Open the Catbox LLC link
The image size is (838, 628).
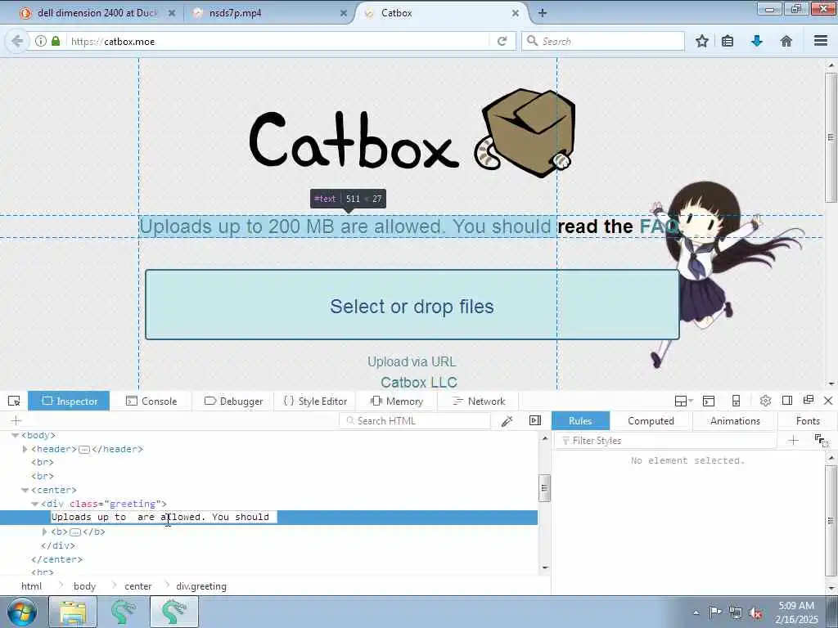coord(418,383)
